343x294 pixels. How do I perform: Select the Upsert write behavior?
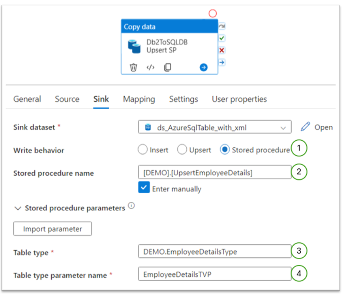(x=182, y=150)
